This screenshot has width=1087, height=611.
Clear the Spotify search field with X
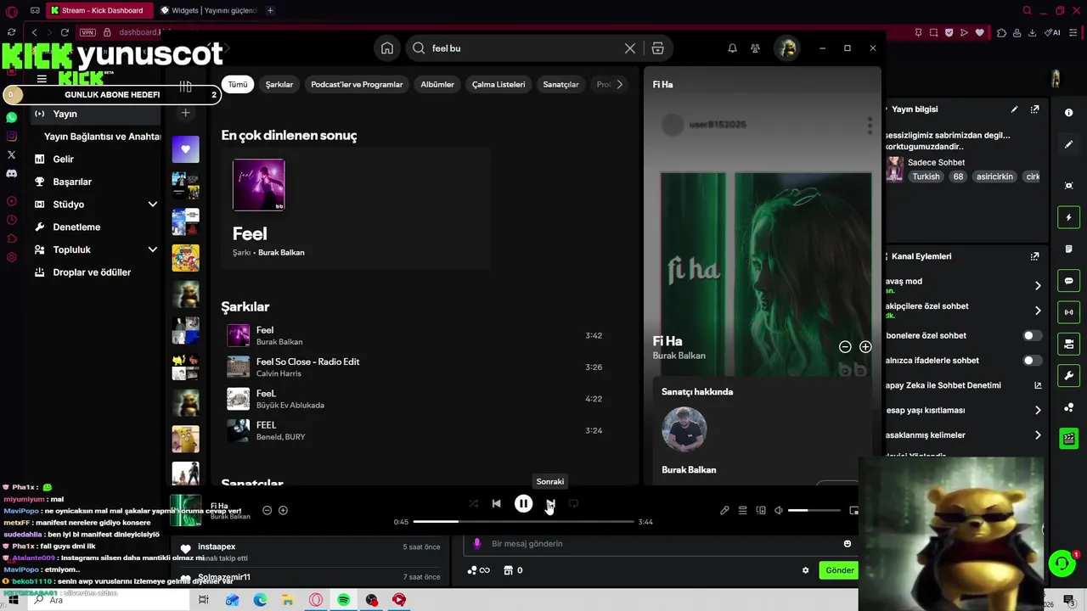630,48
